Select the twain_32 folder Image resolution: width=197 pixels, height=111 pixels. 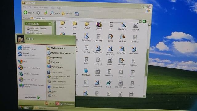(x=62, y=24)
